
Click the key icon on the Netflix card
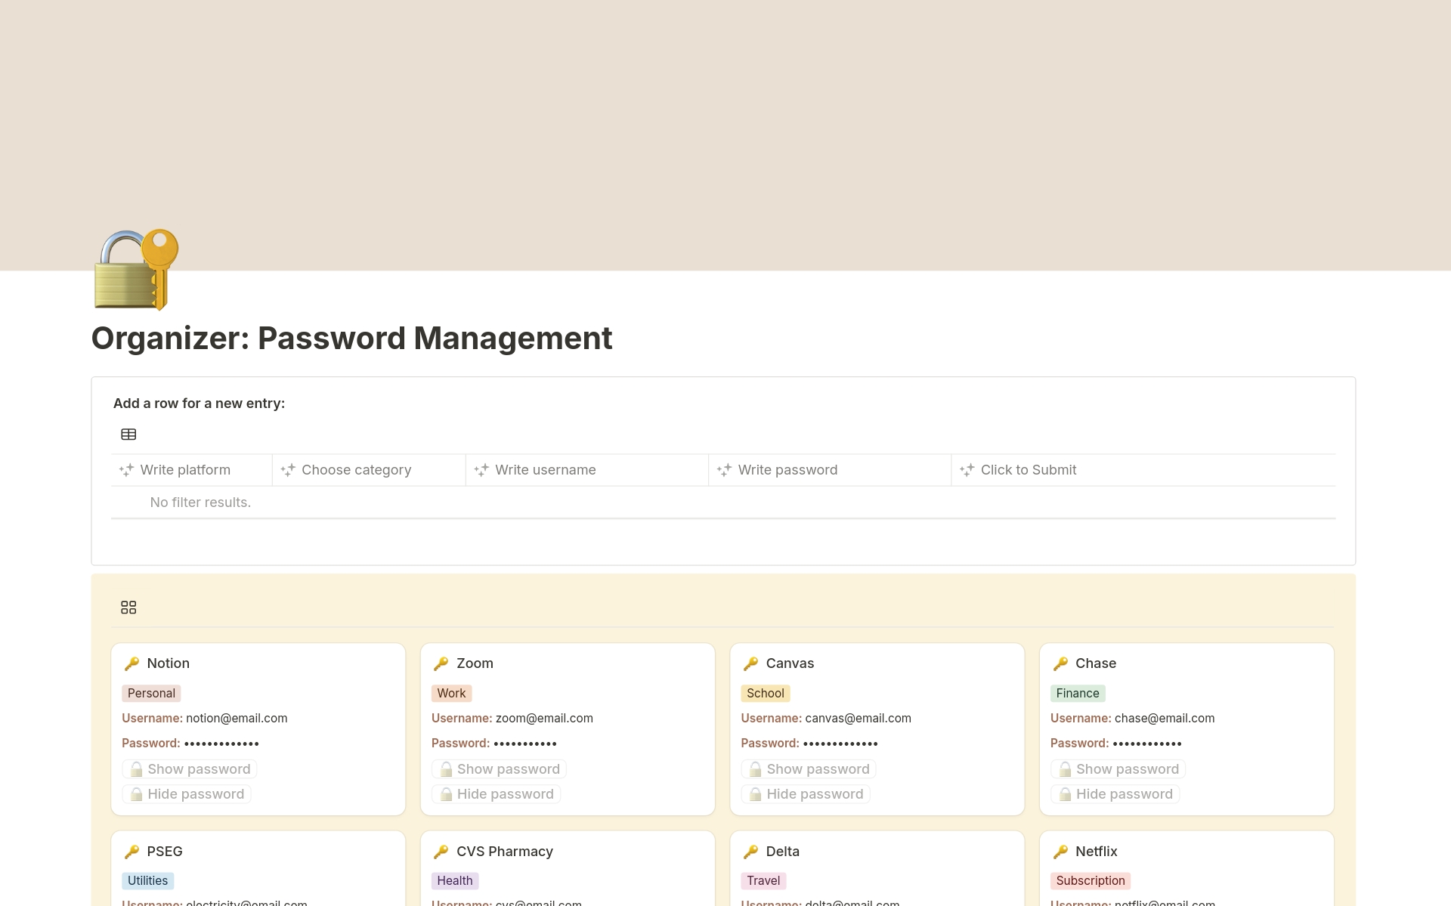point(1060,852)
